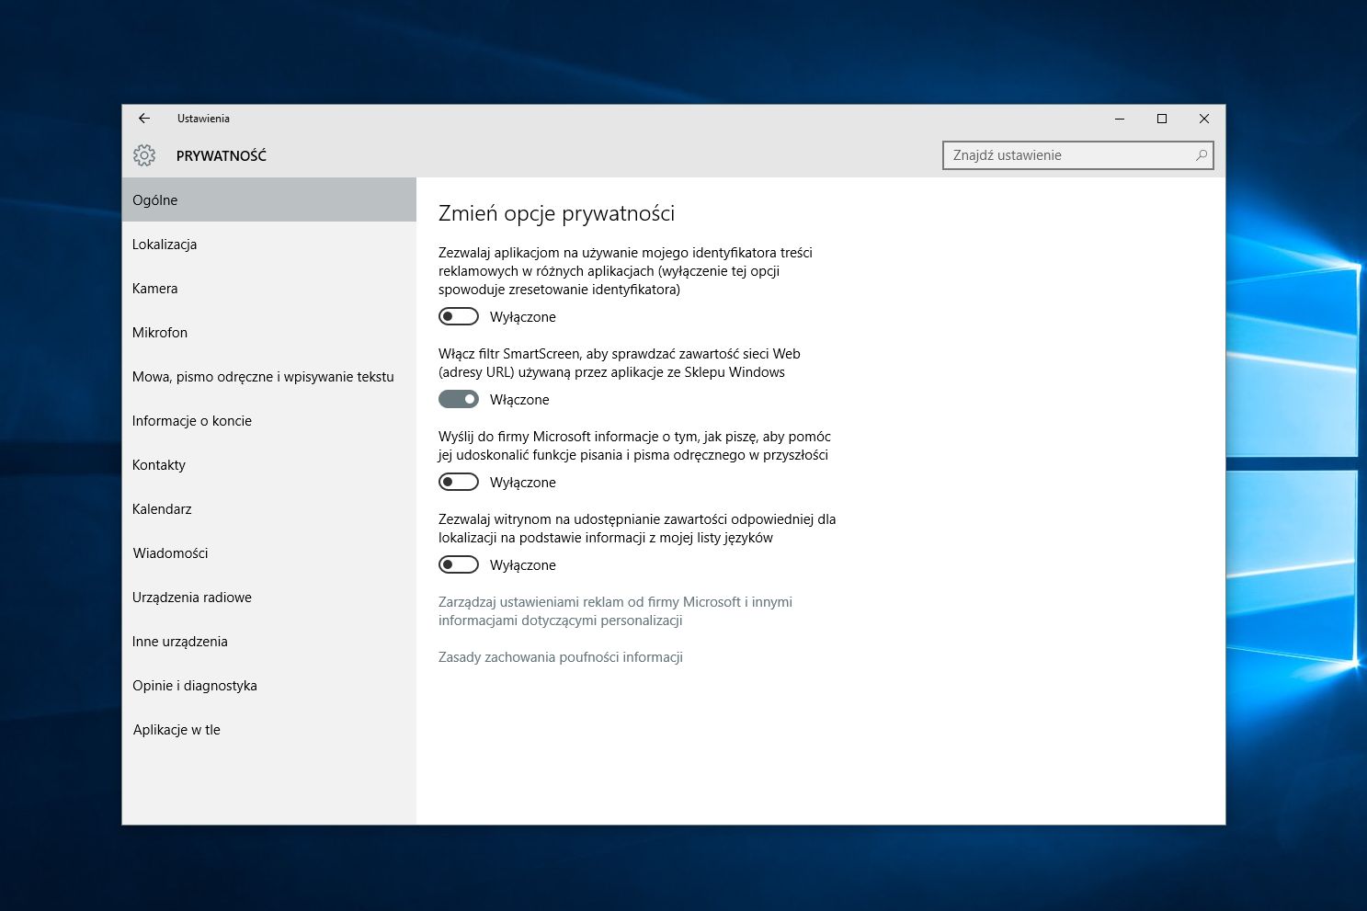This screenshot has width=1367, height=911.
Task: Open Zasady zachowania poufności informacji link
Action: (561, 657)
